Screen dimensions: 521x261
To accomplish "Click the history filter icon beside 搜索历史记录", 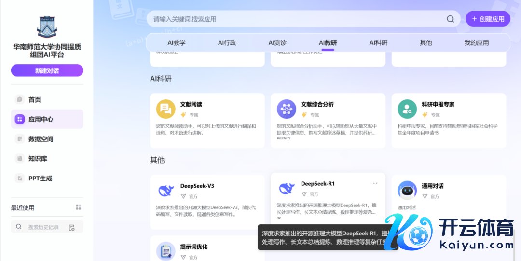I will coord(72,227).
